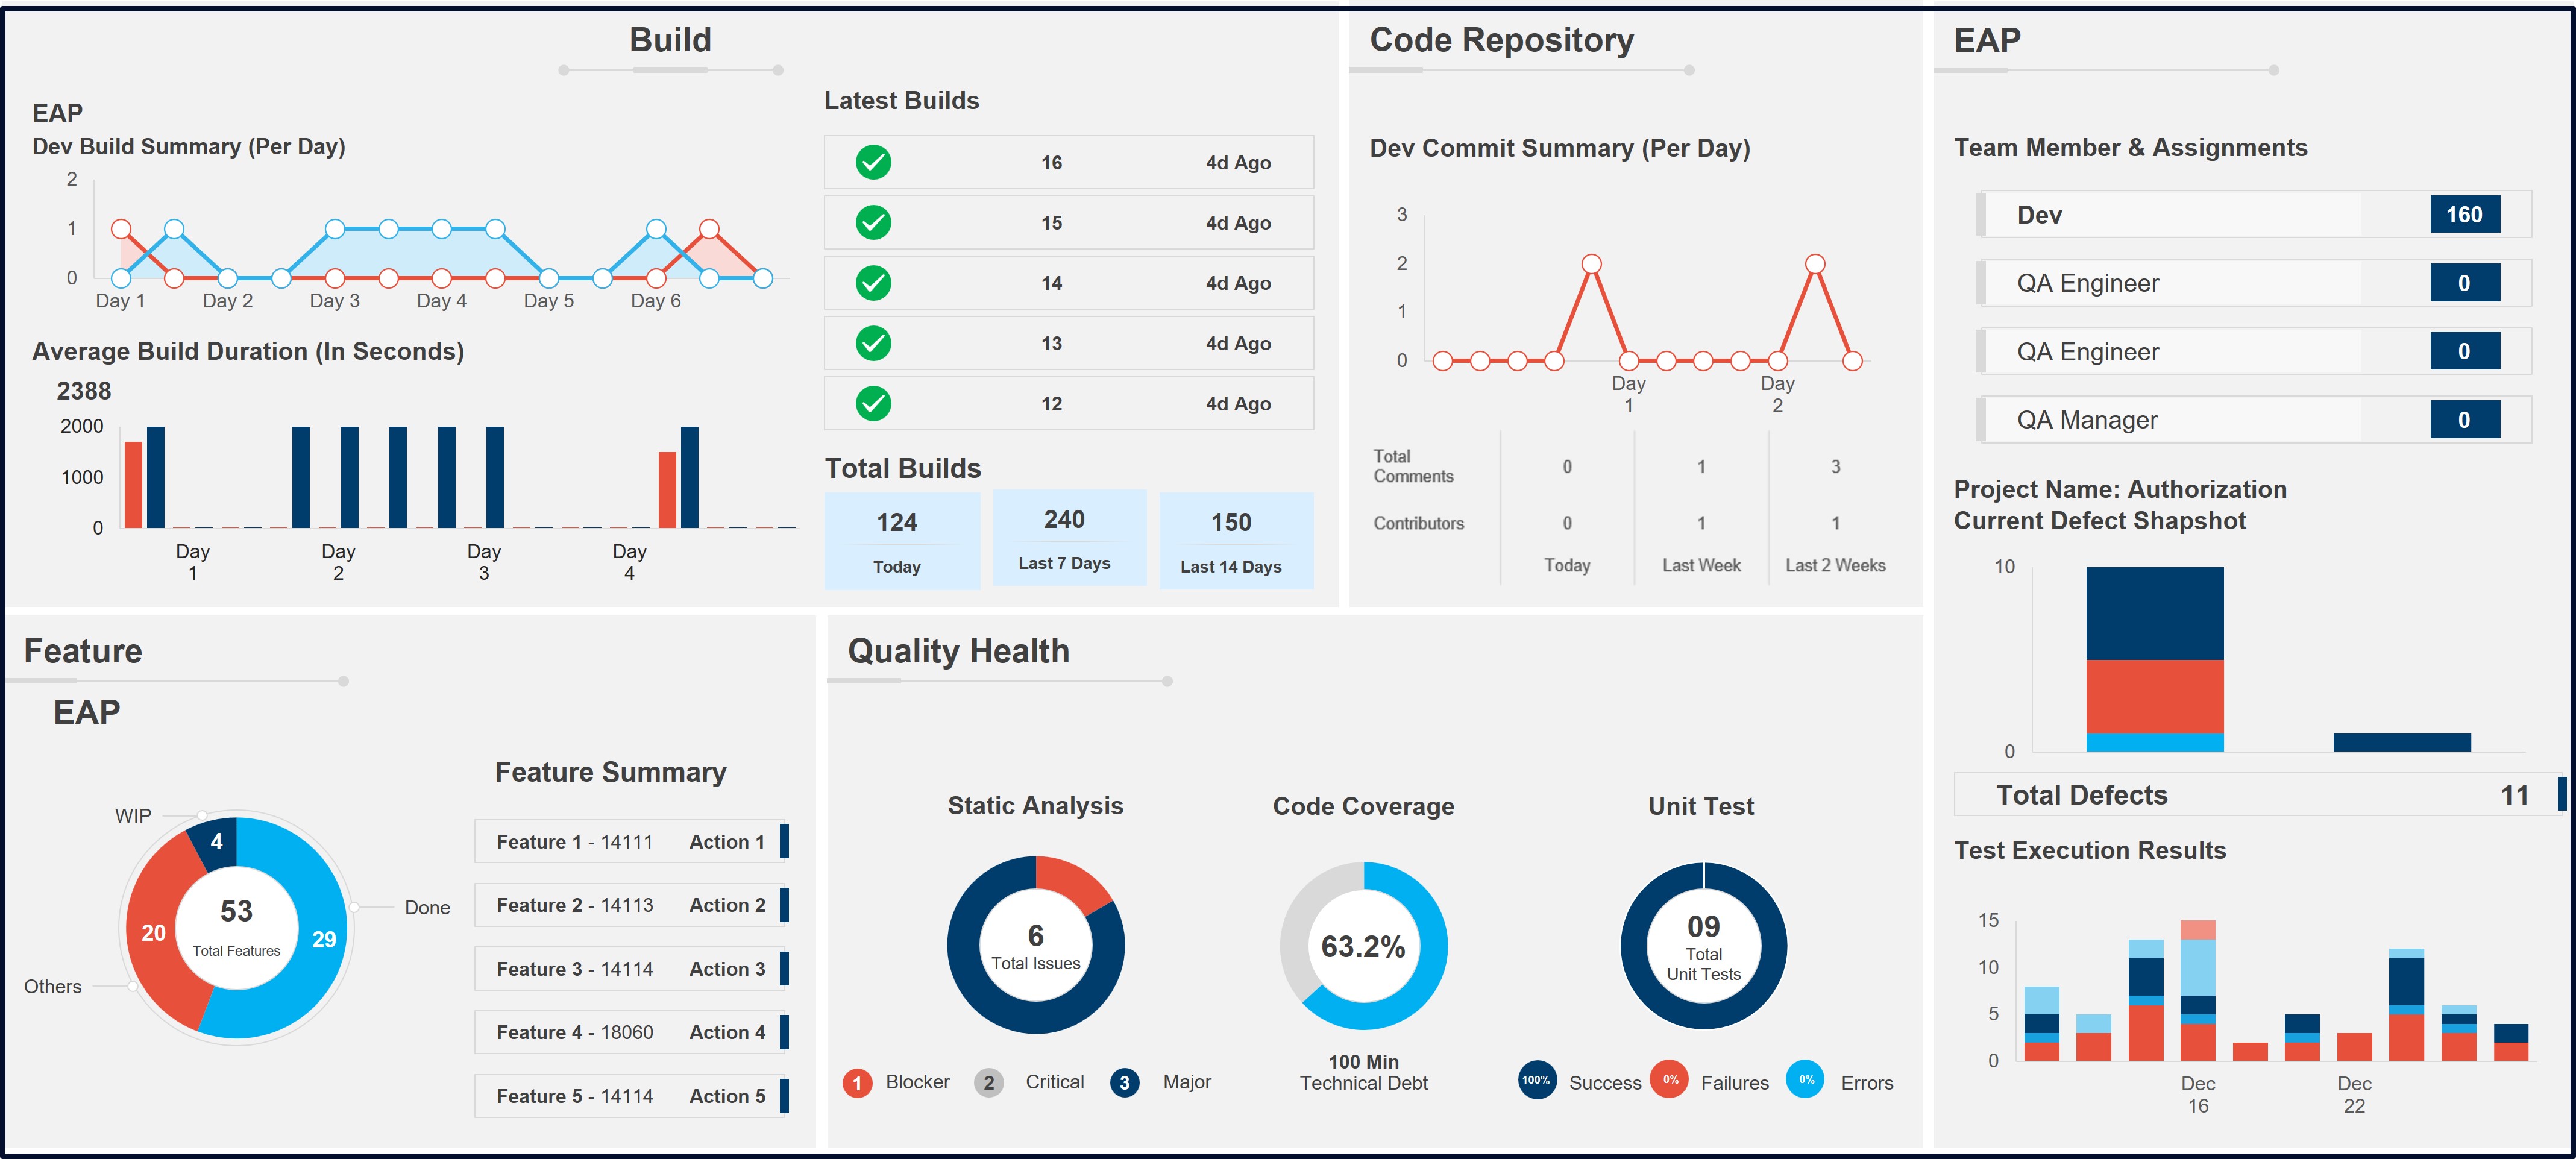Click the Dec 22 axis label
Image resolution: width=2576 pixels, height=1159 pixels.
(x=2354, y=1094)
